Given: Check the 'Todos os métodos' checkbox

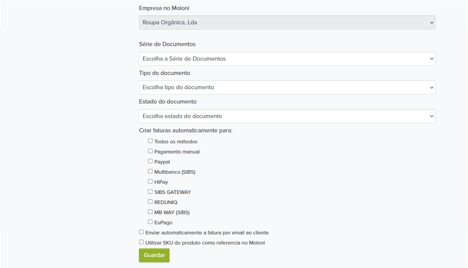Looking at the screenshot, I should pos(150,141).
